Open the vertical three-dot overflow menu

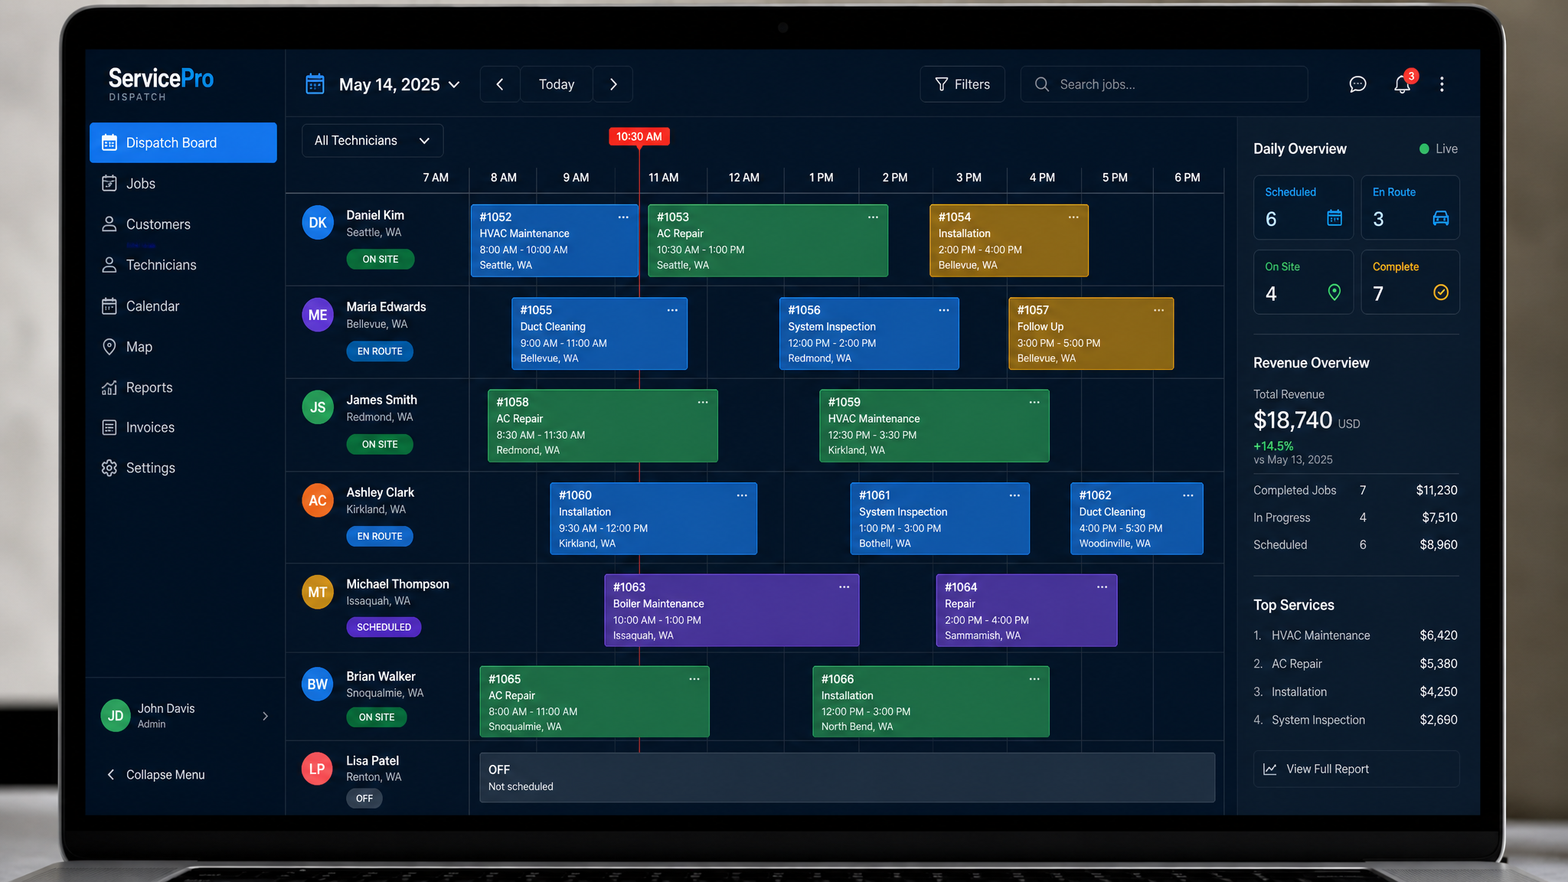[x=1442, y=84]
